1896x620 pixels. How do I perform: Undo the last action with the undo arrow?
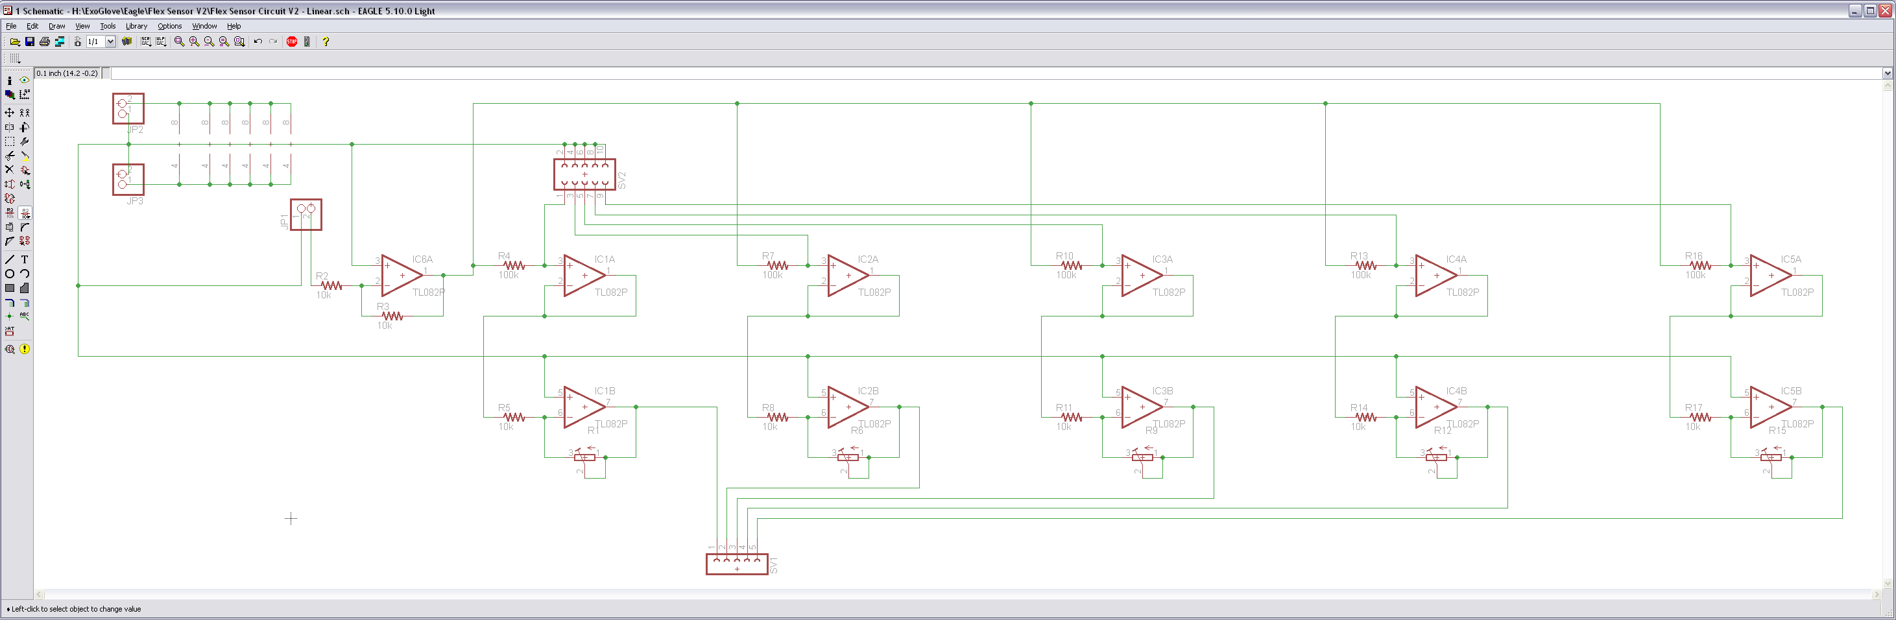click(258, 42)
